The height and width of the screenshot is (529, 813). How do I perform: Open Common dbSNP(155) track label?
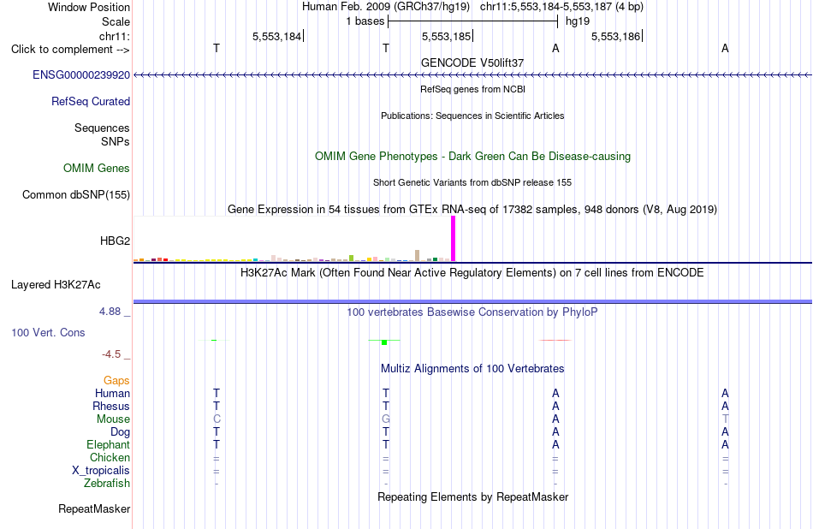tap(76, 195)
